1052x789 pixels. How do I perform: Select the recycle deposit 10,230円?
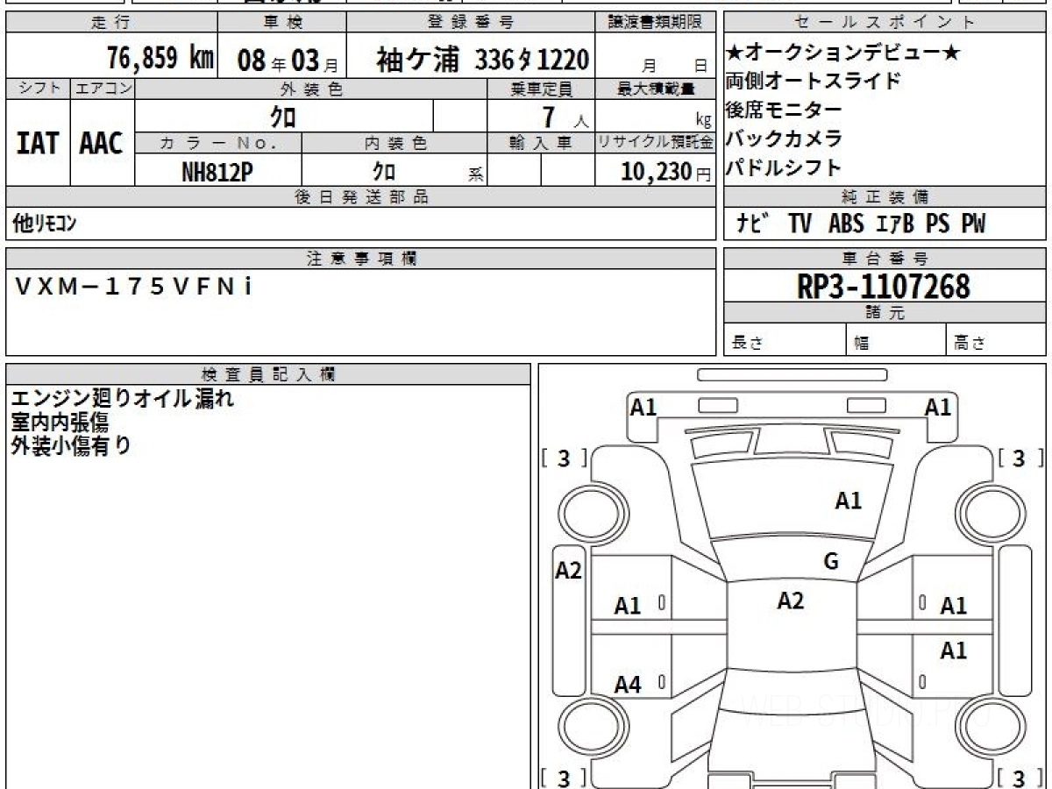pyautogui.click(x=666, y=172)
